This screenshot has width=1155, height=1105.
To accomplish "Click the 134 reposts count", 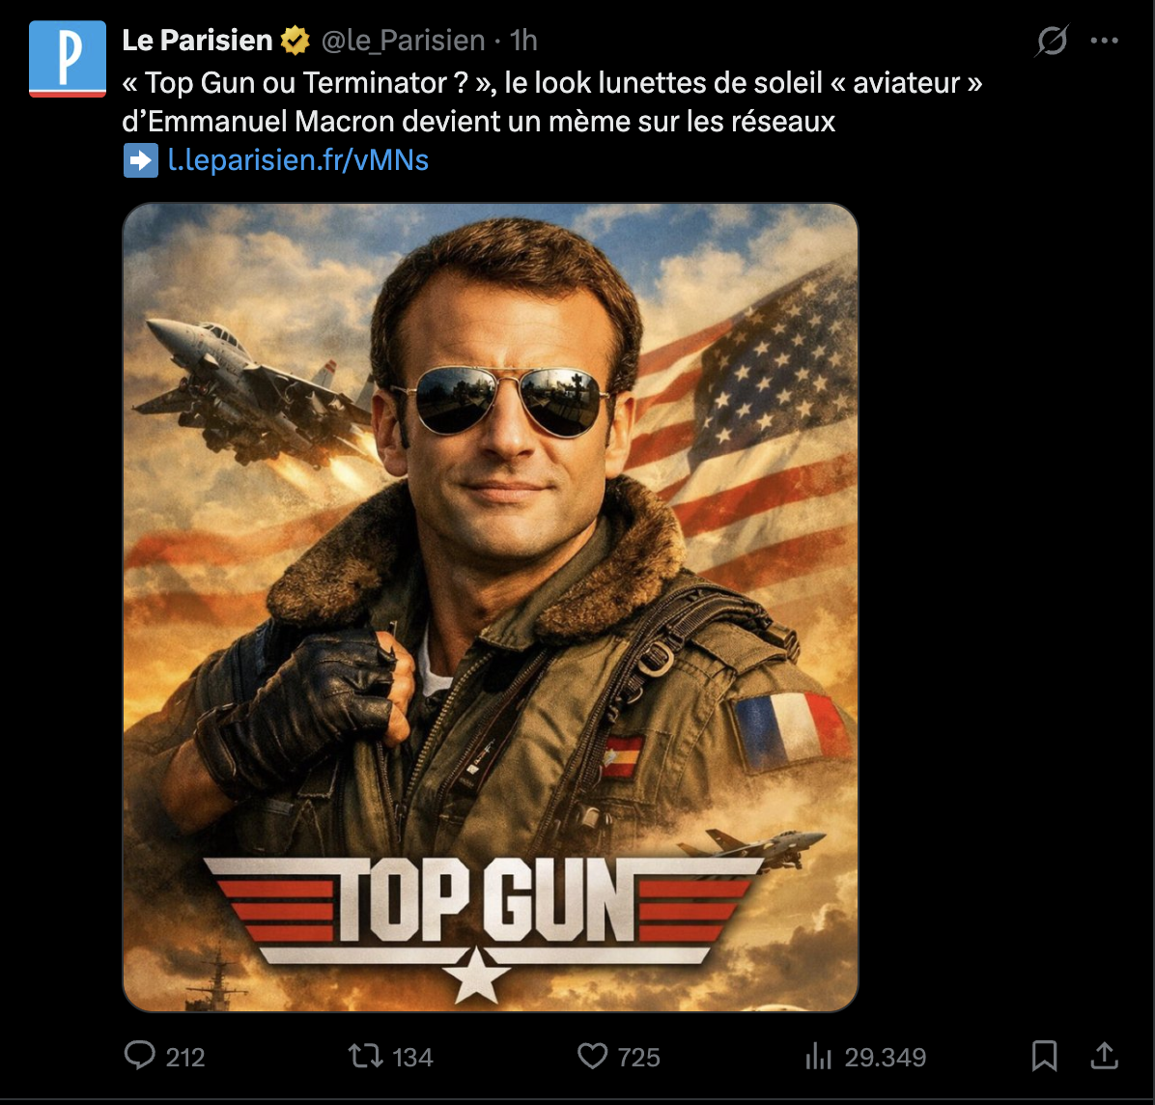I will tap(412, 1058).
